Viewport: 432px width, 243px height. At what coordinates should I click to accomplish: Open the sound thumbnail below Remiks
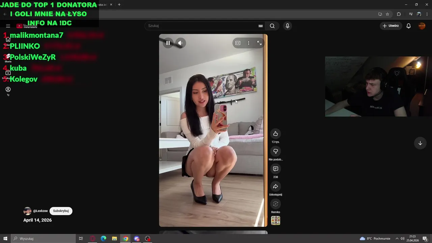[275, 220]
